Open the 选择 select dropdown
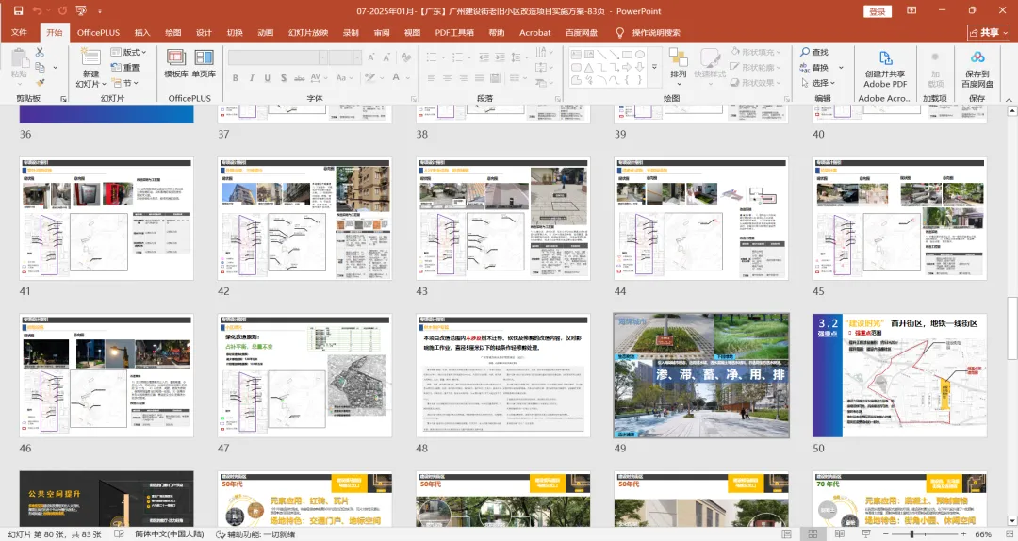 coord(817,83)
